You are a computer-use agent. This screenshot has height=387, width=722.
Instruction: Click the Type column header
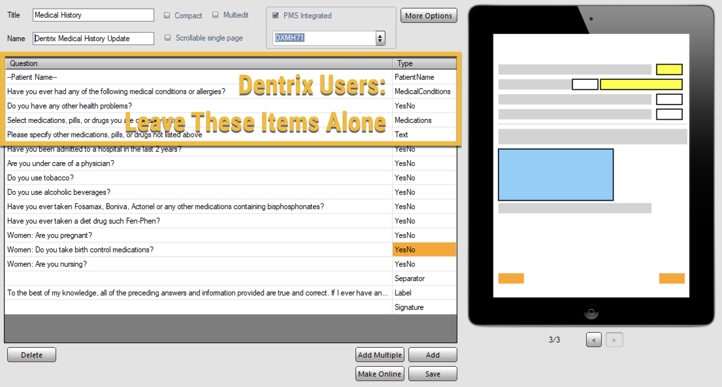[x=424, y=63]
